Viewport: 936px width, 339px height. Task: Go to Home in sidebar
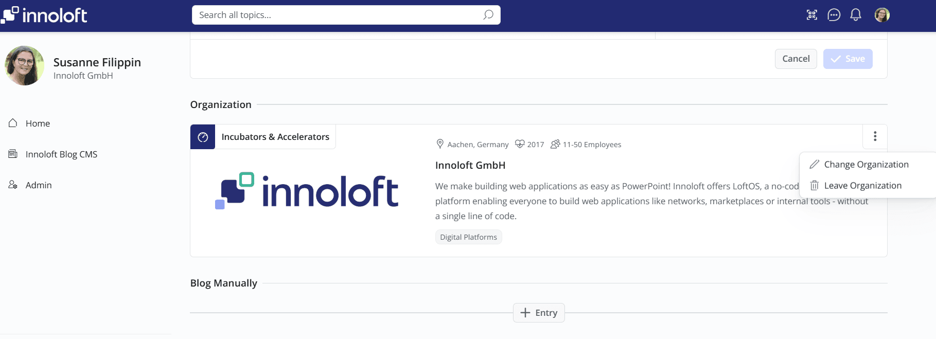(38, 123)
